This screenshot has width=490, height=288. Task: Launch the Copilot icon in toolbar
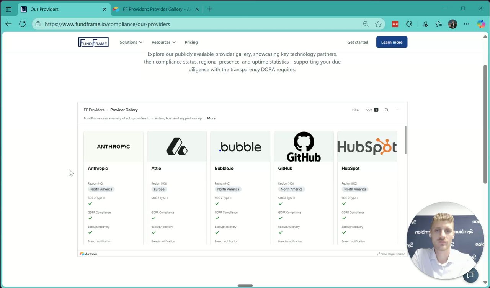pyautogui.click(x=481, y=24)
